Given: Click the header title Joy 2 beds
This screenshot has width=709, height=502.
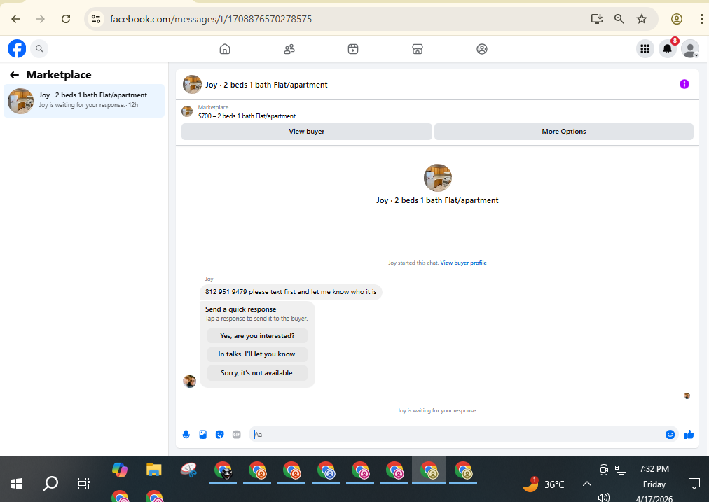Looking at the screenshot, I should [x=266, y=85].
